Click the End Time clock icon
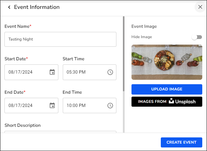207x151 pixels. (110, 105)
